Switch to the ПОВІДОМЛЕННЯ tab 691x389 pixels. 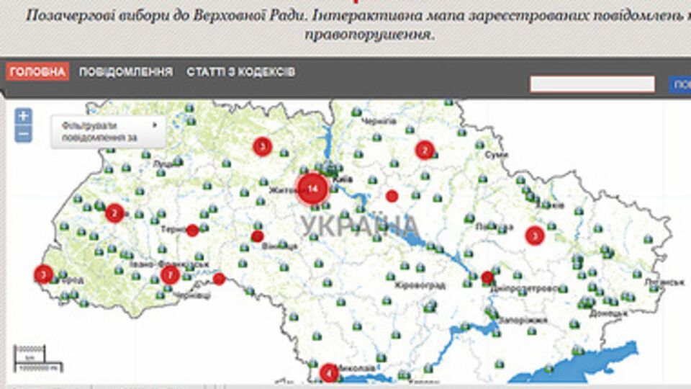(x=125, y=72)
